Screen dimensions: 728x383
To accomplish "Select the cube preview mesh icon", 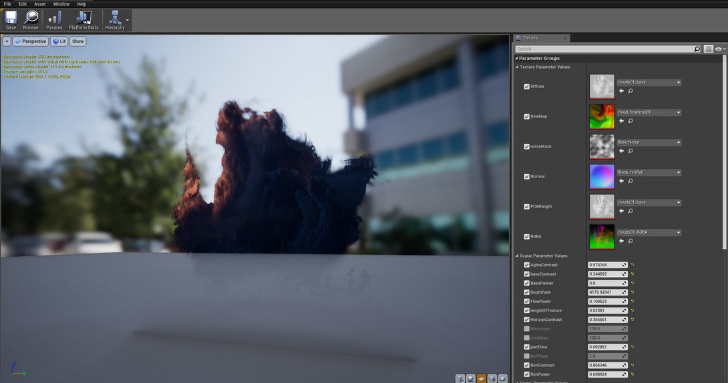I will pyautogui.click(x=492, y=378).
